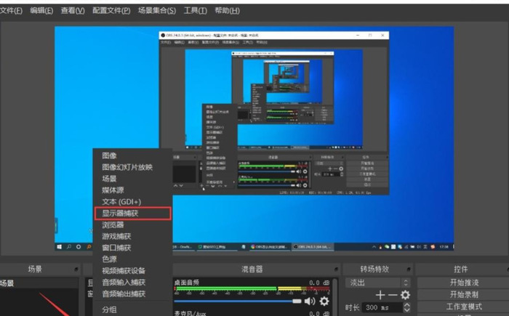
Task: Open the 查看(V) menu
Action: tap(73, 11)
